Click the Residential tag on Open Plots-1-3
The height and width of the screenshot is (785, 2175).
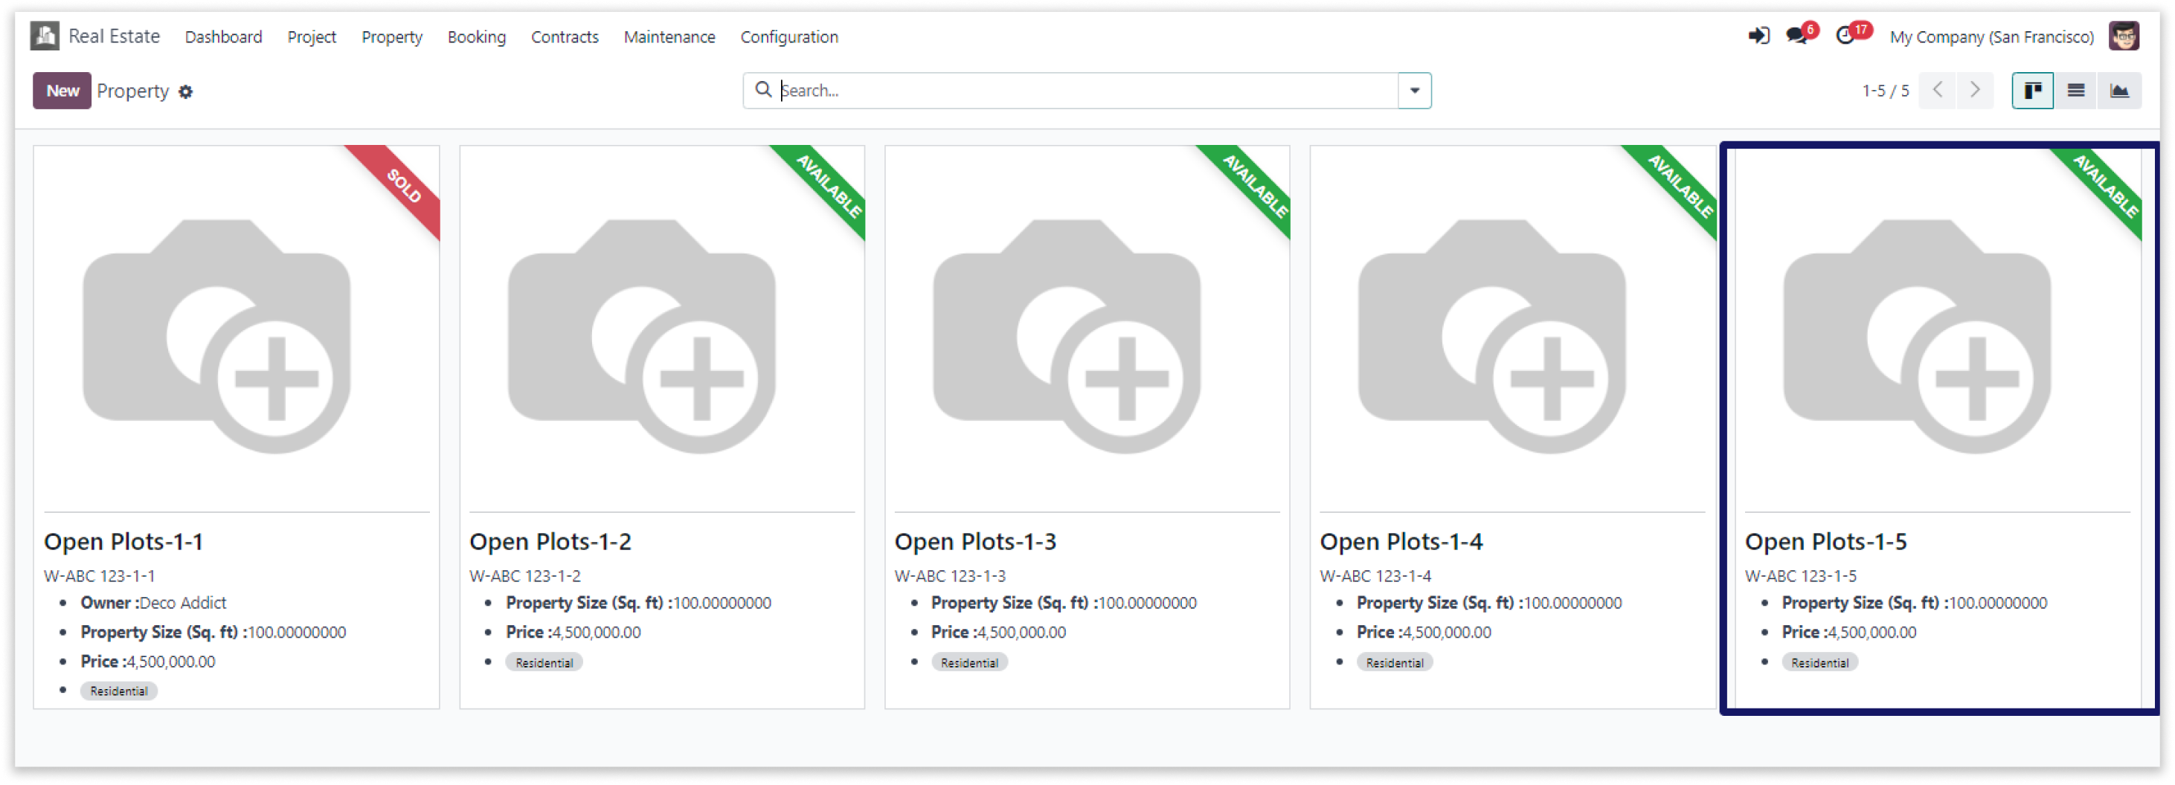969,662
